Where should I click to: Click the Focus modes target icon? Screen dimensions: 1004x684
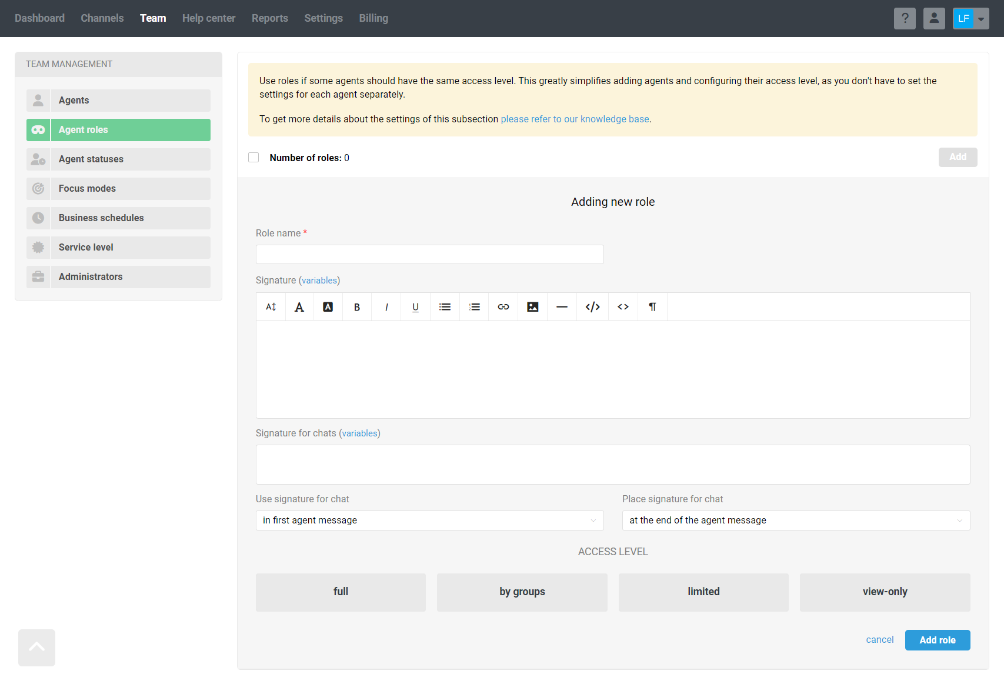[38, 189]
